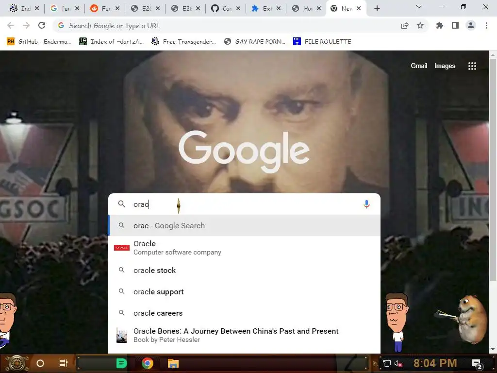Open the 'GitHub - Enderma...' bookmark

coord(39,42)
